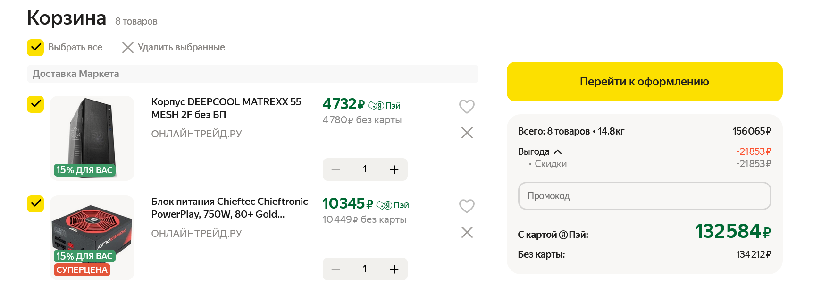
Task: Remove Chieftec power supply with X icon
Action: 467,232
